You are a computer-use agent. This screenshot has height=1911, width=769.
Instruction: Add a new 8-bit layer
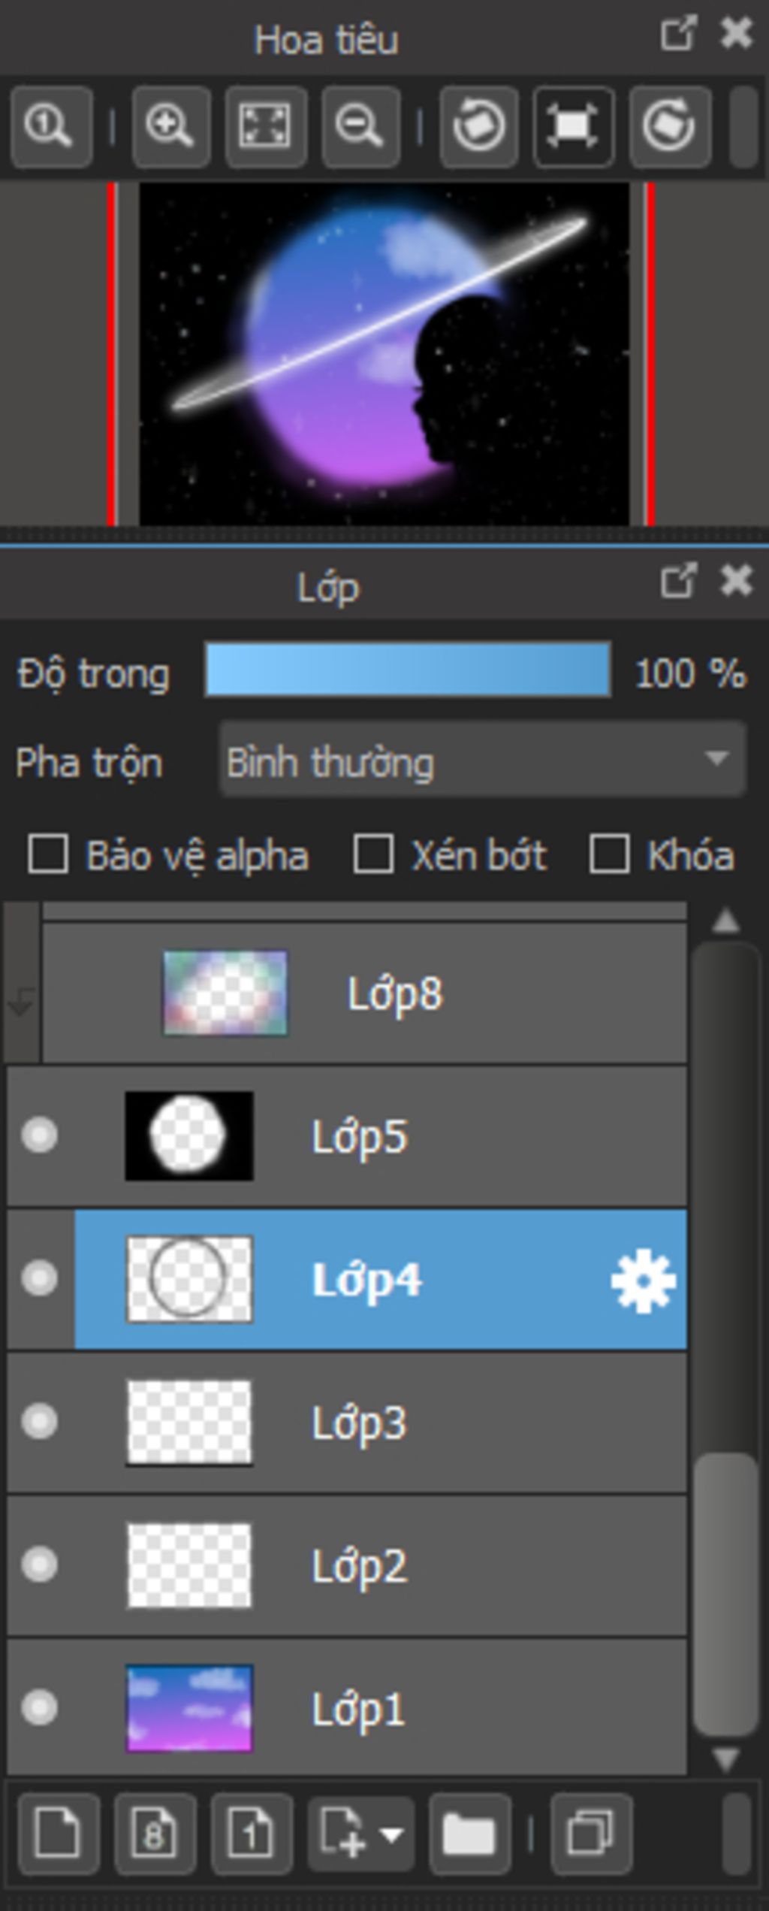click(155, 1834)
